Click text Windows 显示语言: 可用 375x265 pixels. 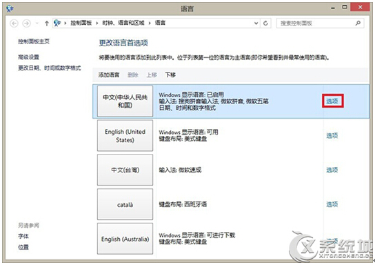[188, 132]
